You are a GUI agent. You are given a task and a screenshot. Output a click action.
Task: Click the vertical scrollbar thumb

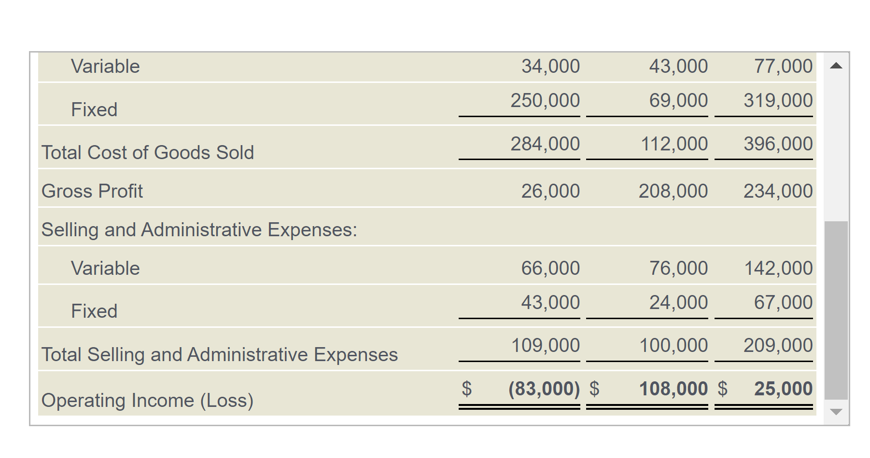[836, 310]
